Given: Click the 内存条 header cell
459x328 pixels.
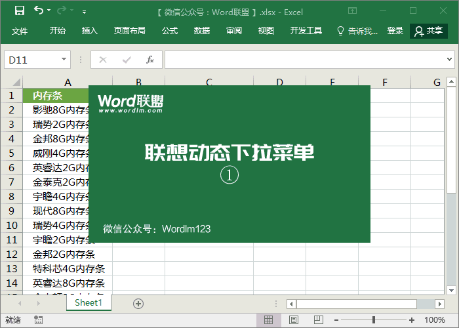Looking at the screenshot, I should tap(56, 96).
